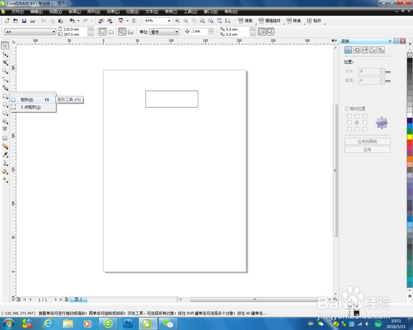Select the Crop tool
Screen dimensions: 413x330
click(5, 63)
